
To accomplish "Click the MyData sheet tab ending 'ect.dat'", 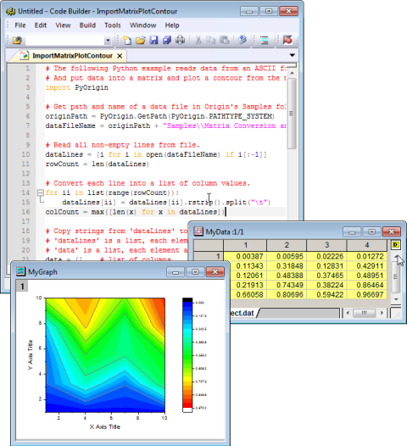I will click(243, 313).
